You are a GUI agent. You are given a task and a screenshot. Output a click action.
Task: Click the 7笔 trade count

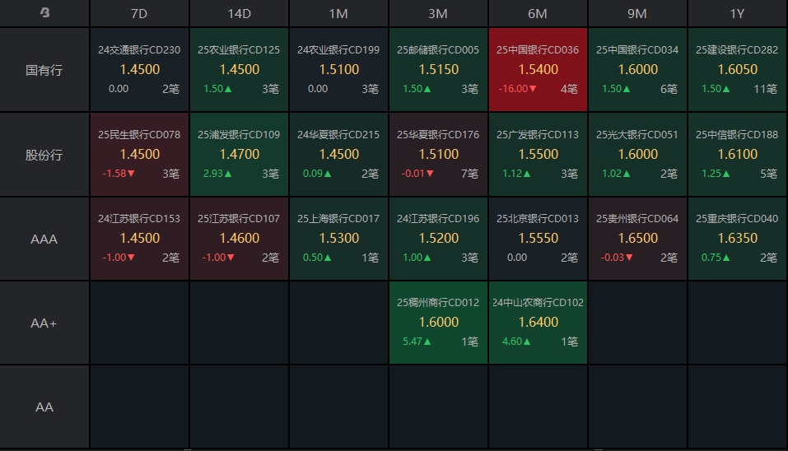(469, 174)
